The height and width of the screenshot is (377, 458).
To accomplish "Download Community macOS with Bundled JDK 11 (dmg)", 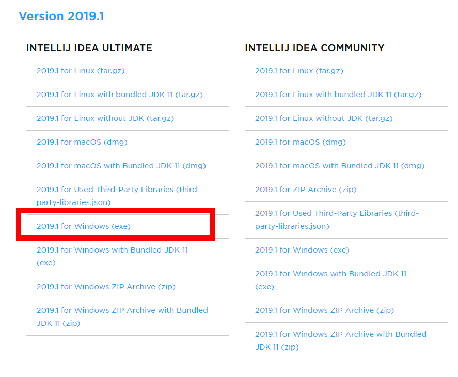I will tap(340, 166).
